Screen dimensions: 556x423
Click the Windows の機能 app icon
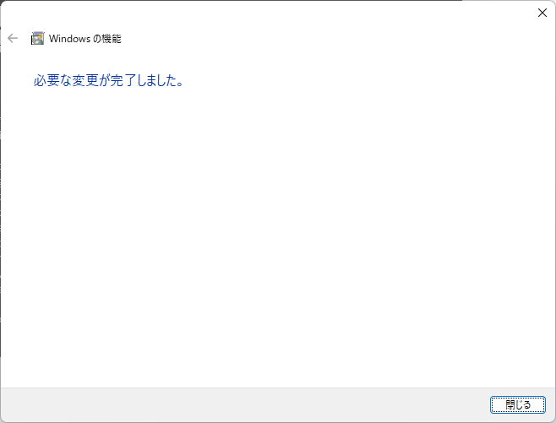coord(37,38)
